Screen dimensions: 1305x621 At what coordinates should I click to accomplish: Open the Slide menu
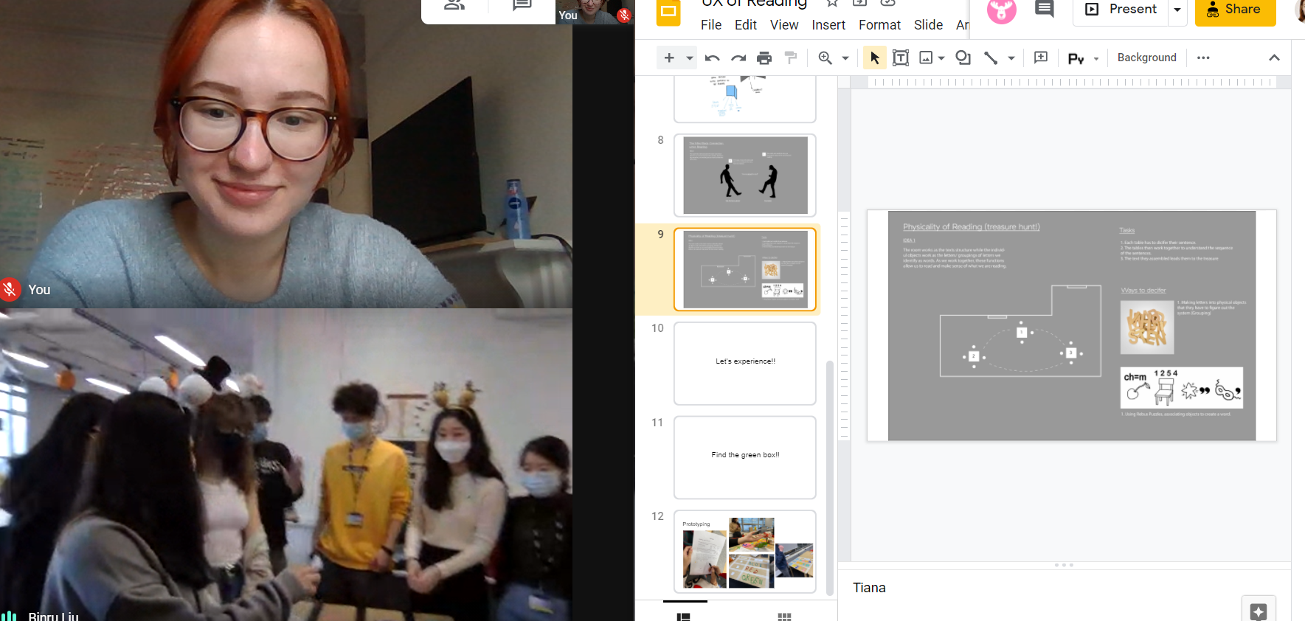928,25
